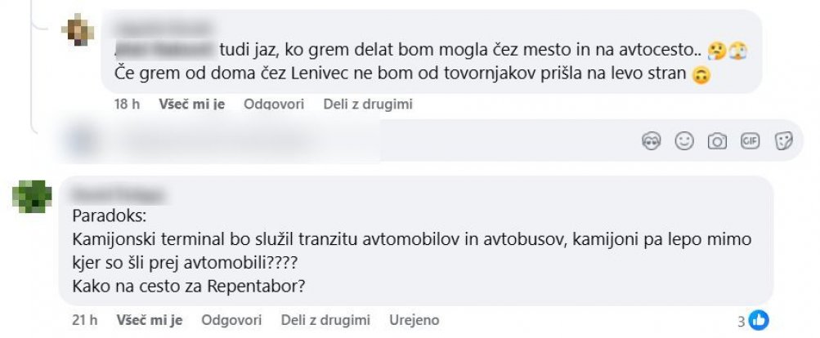Reply to the Paradoks comment
820x338 pixels.
[x=231, y=320]
